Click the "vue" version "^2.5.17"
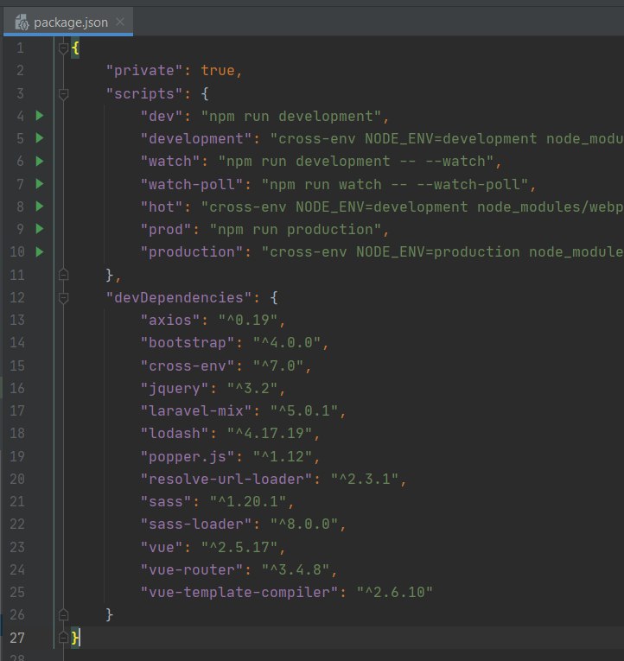 [x=239, y=547]
